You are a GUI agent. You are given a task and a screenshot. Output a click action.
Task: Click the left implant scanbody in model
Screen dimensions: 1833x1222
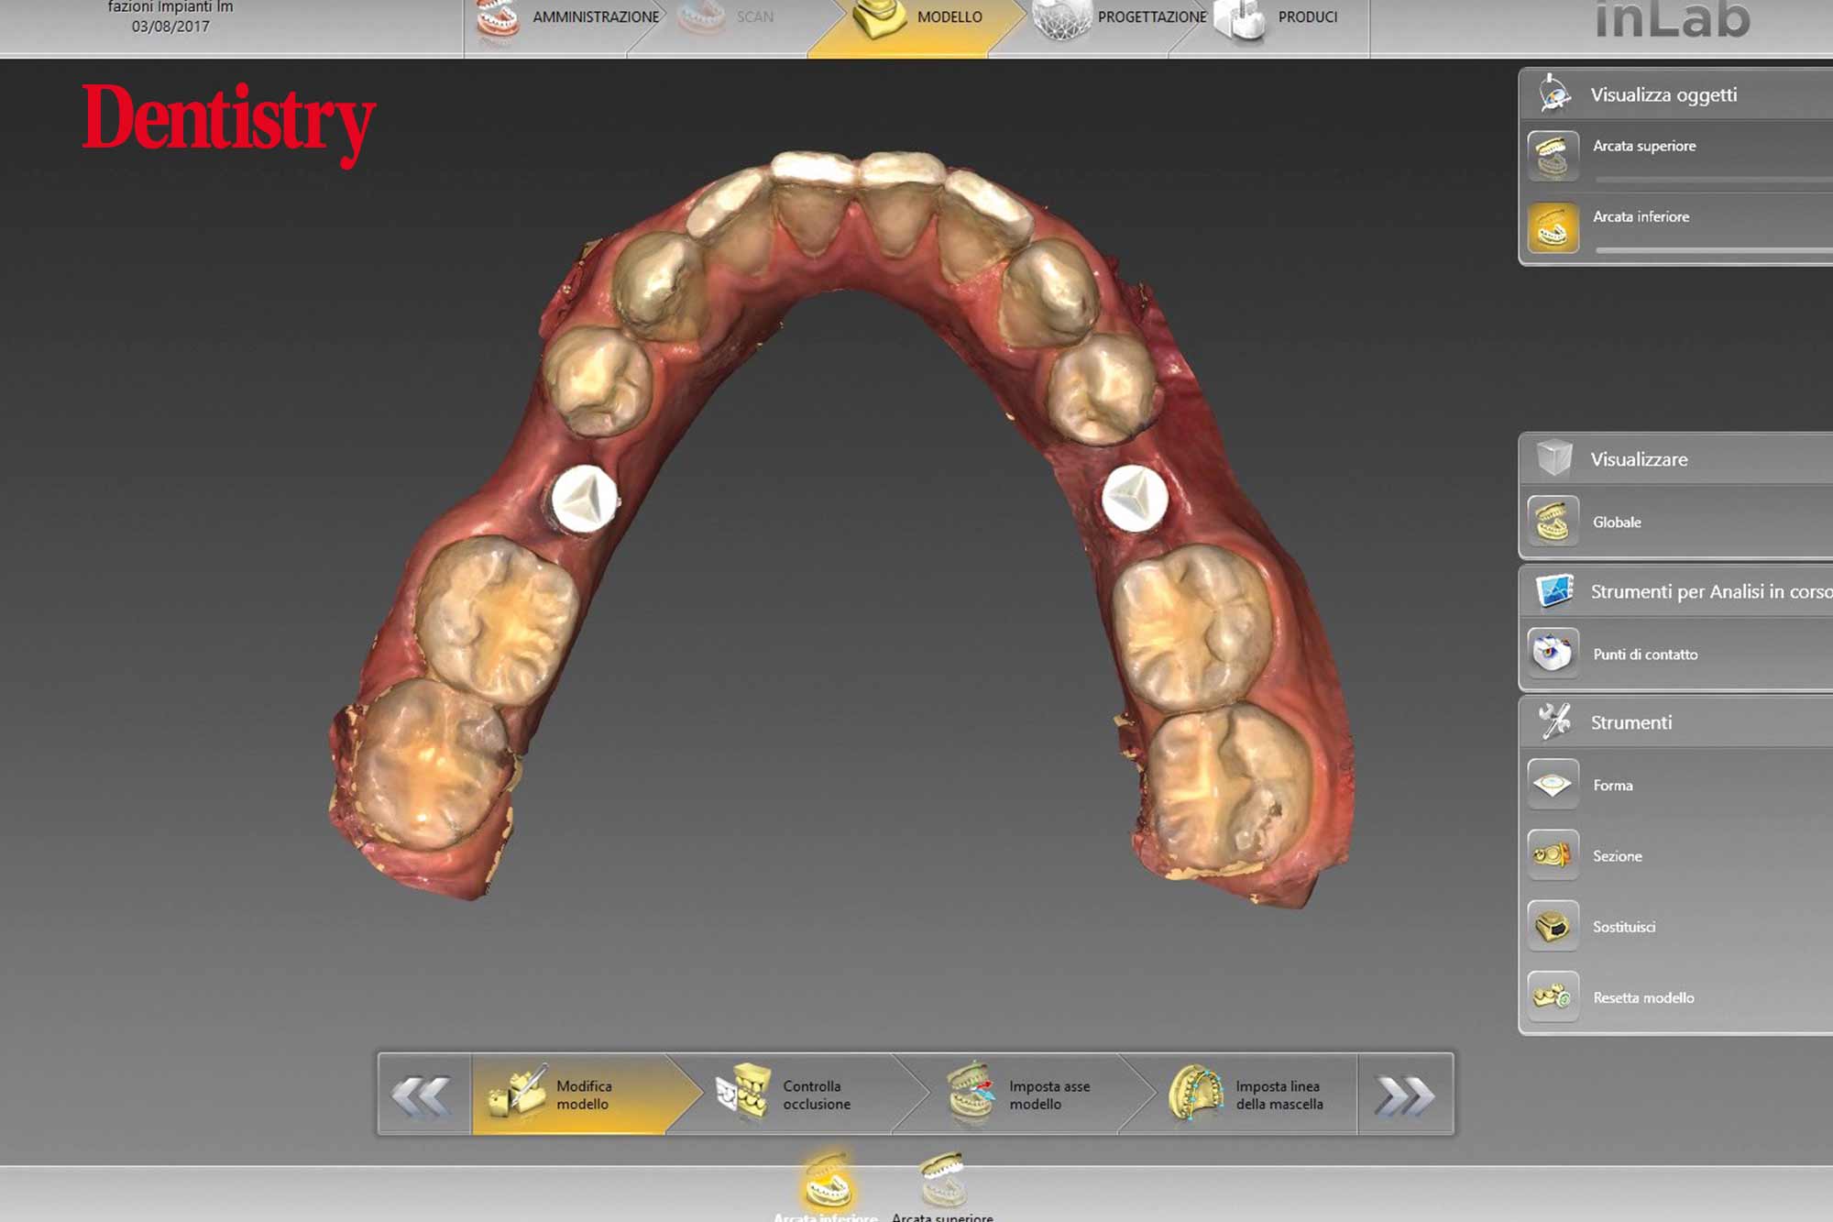[x=585, y=500]
